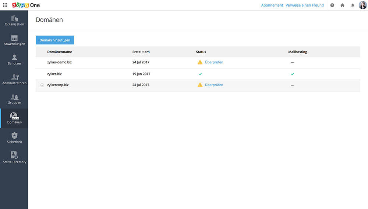Select Benutzer in the sidebar

[14, 59]
